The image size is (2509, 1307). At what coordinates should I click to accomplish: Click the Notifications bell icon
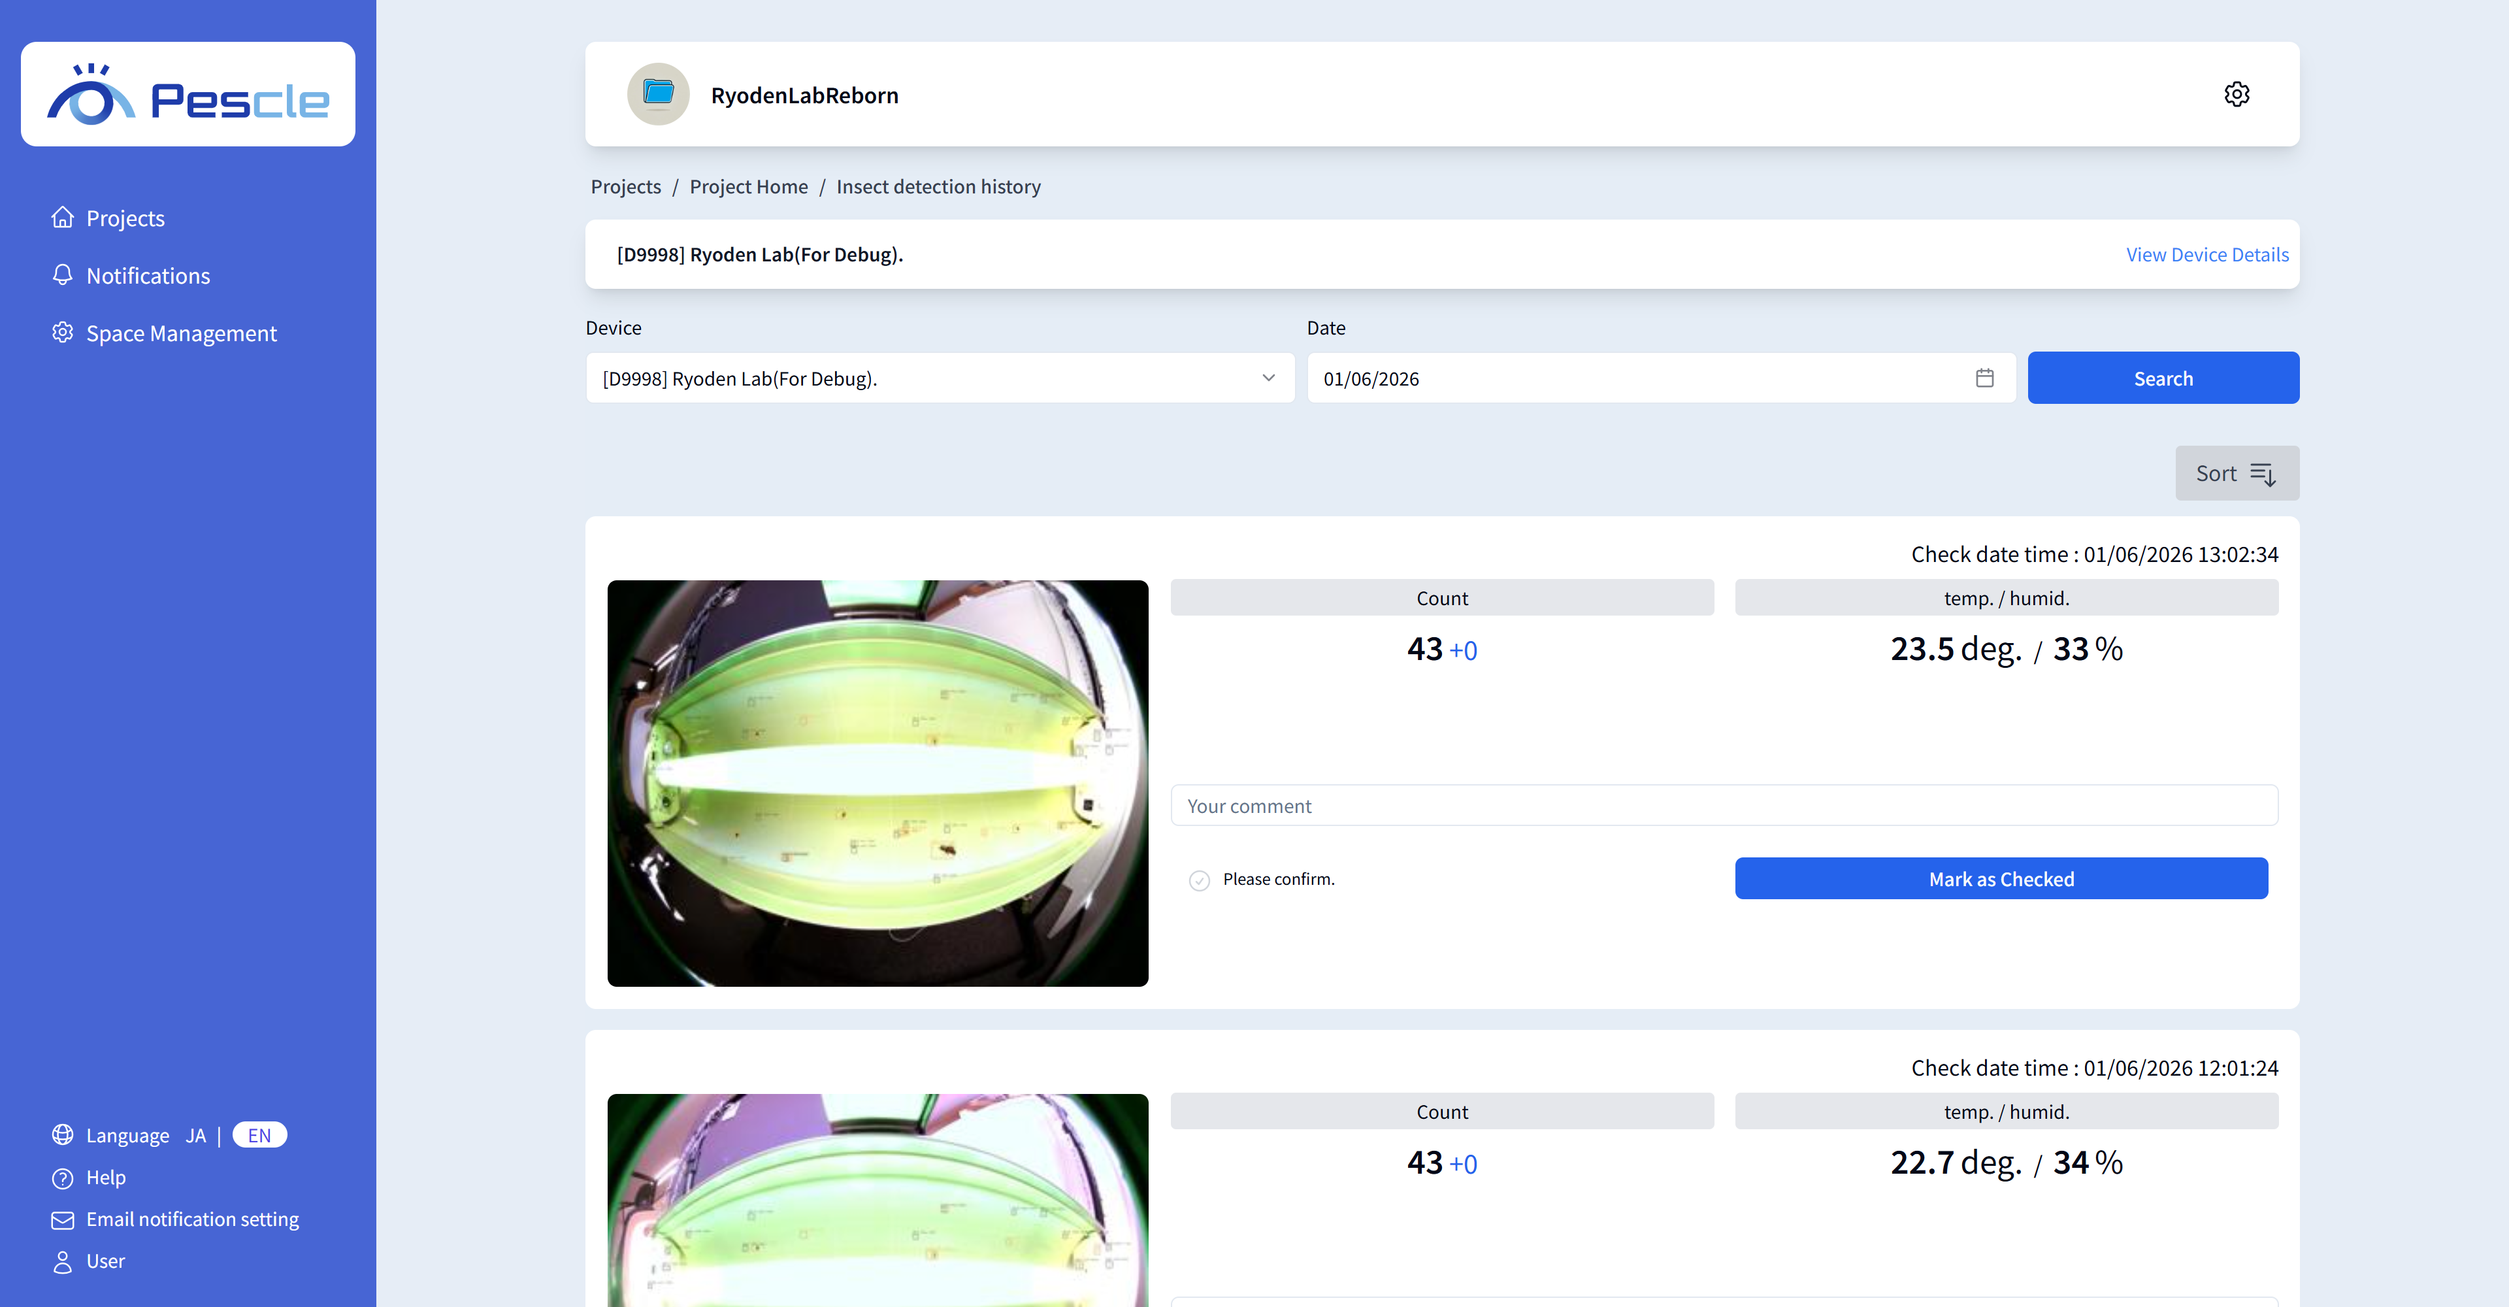click(x=62, y=276)
